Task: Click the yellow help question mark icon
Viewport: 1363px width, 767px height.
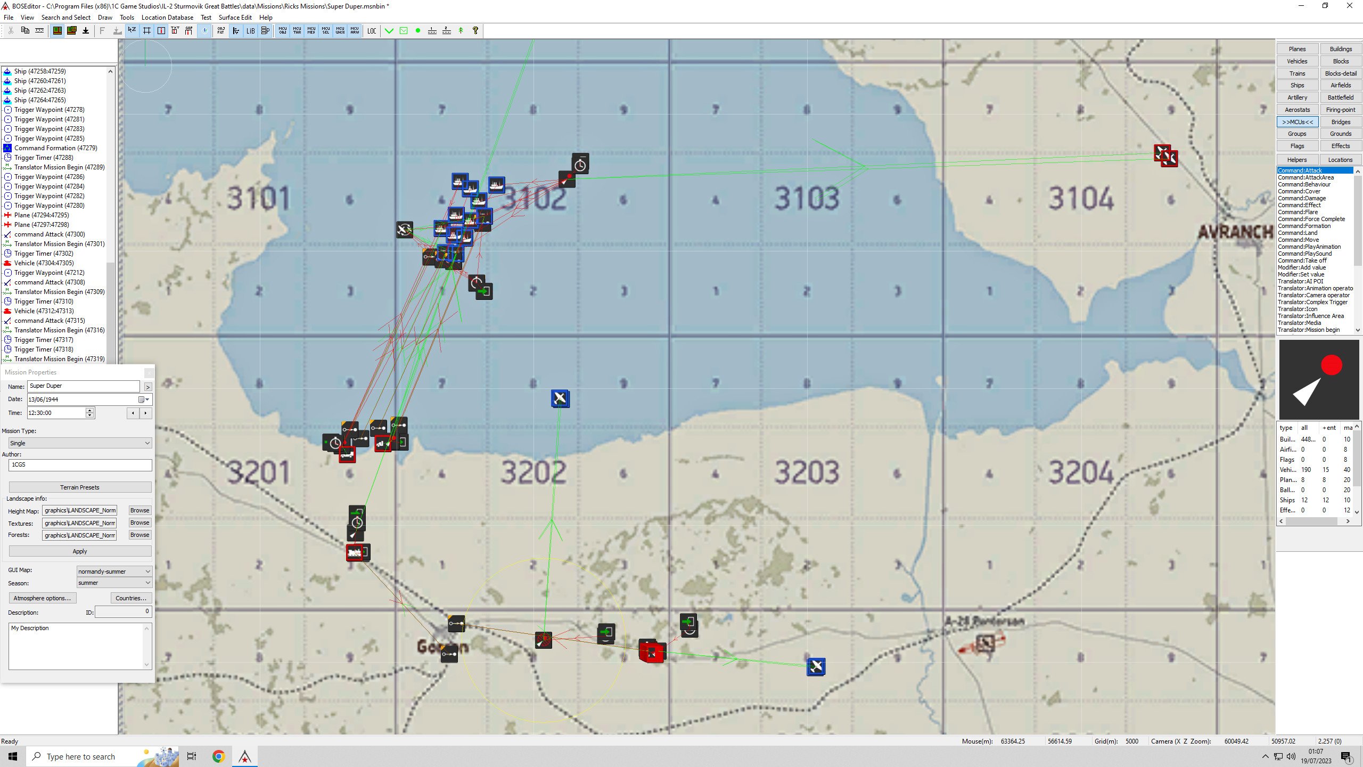Action: 475,31
